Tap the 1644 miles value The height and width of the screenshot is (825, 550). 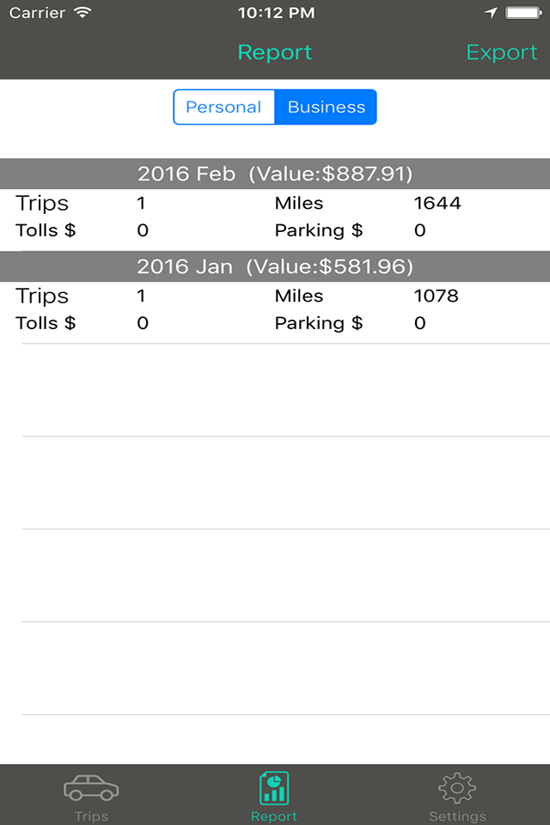[437, 203]
